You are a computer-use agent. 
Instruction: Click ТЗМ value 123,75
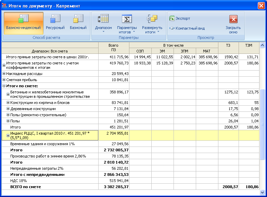(253, 92)
